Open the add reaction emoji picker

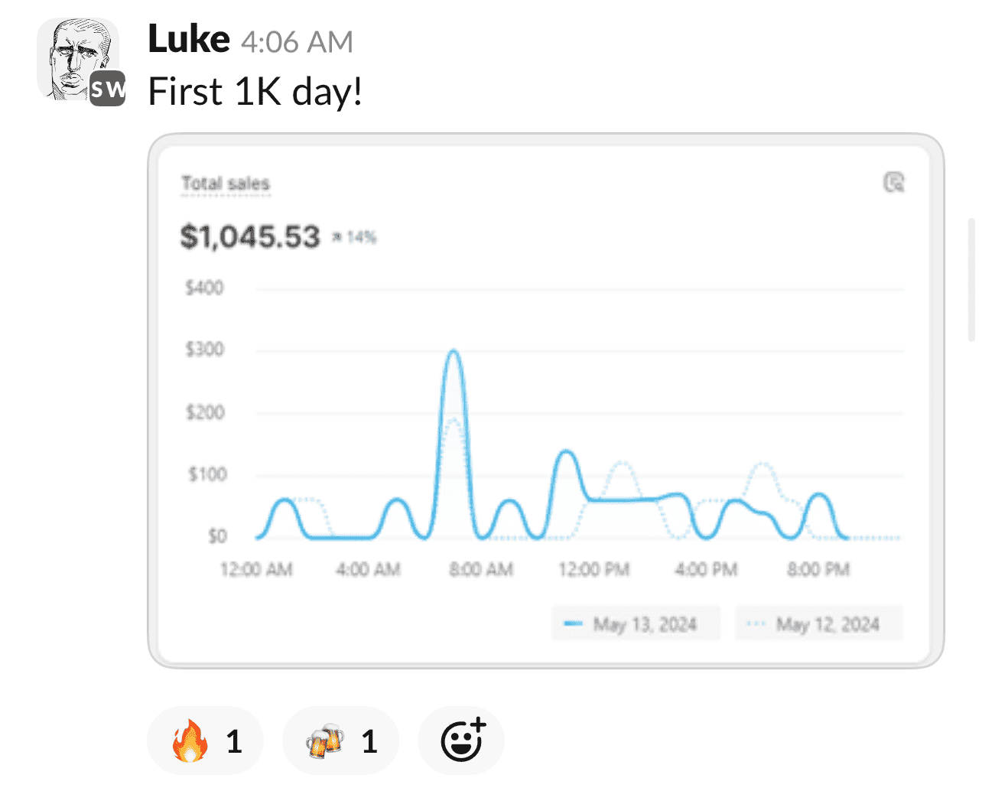(461, 741)
